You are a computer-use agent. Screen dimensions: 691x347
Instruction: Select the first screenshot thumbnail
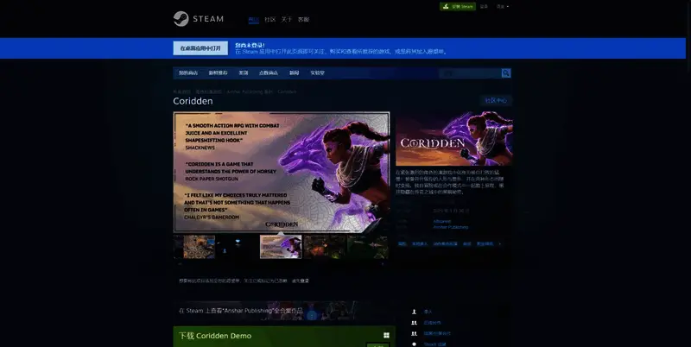coord(194,246)
